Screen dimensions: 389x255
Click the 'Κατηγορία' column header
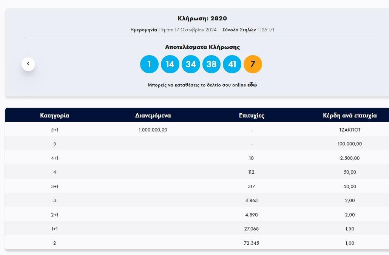pyautogui.click(x=54, y=116)
